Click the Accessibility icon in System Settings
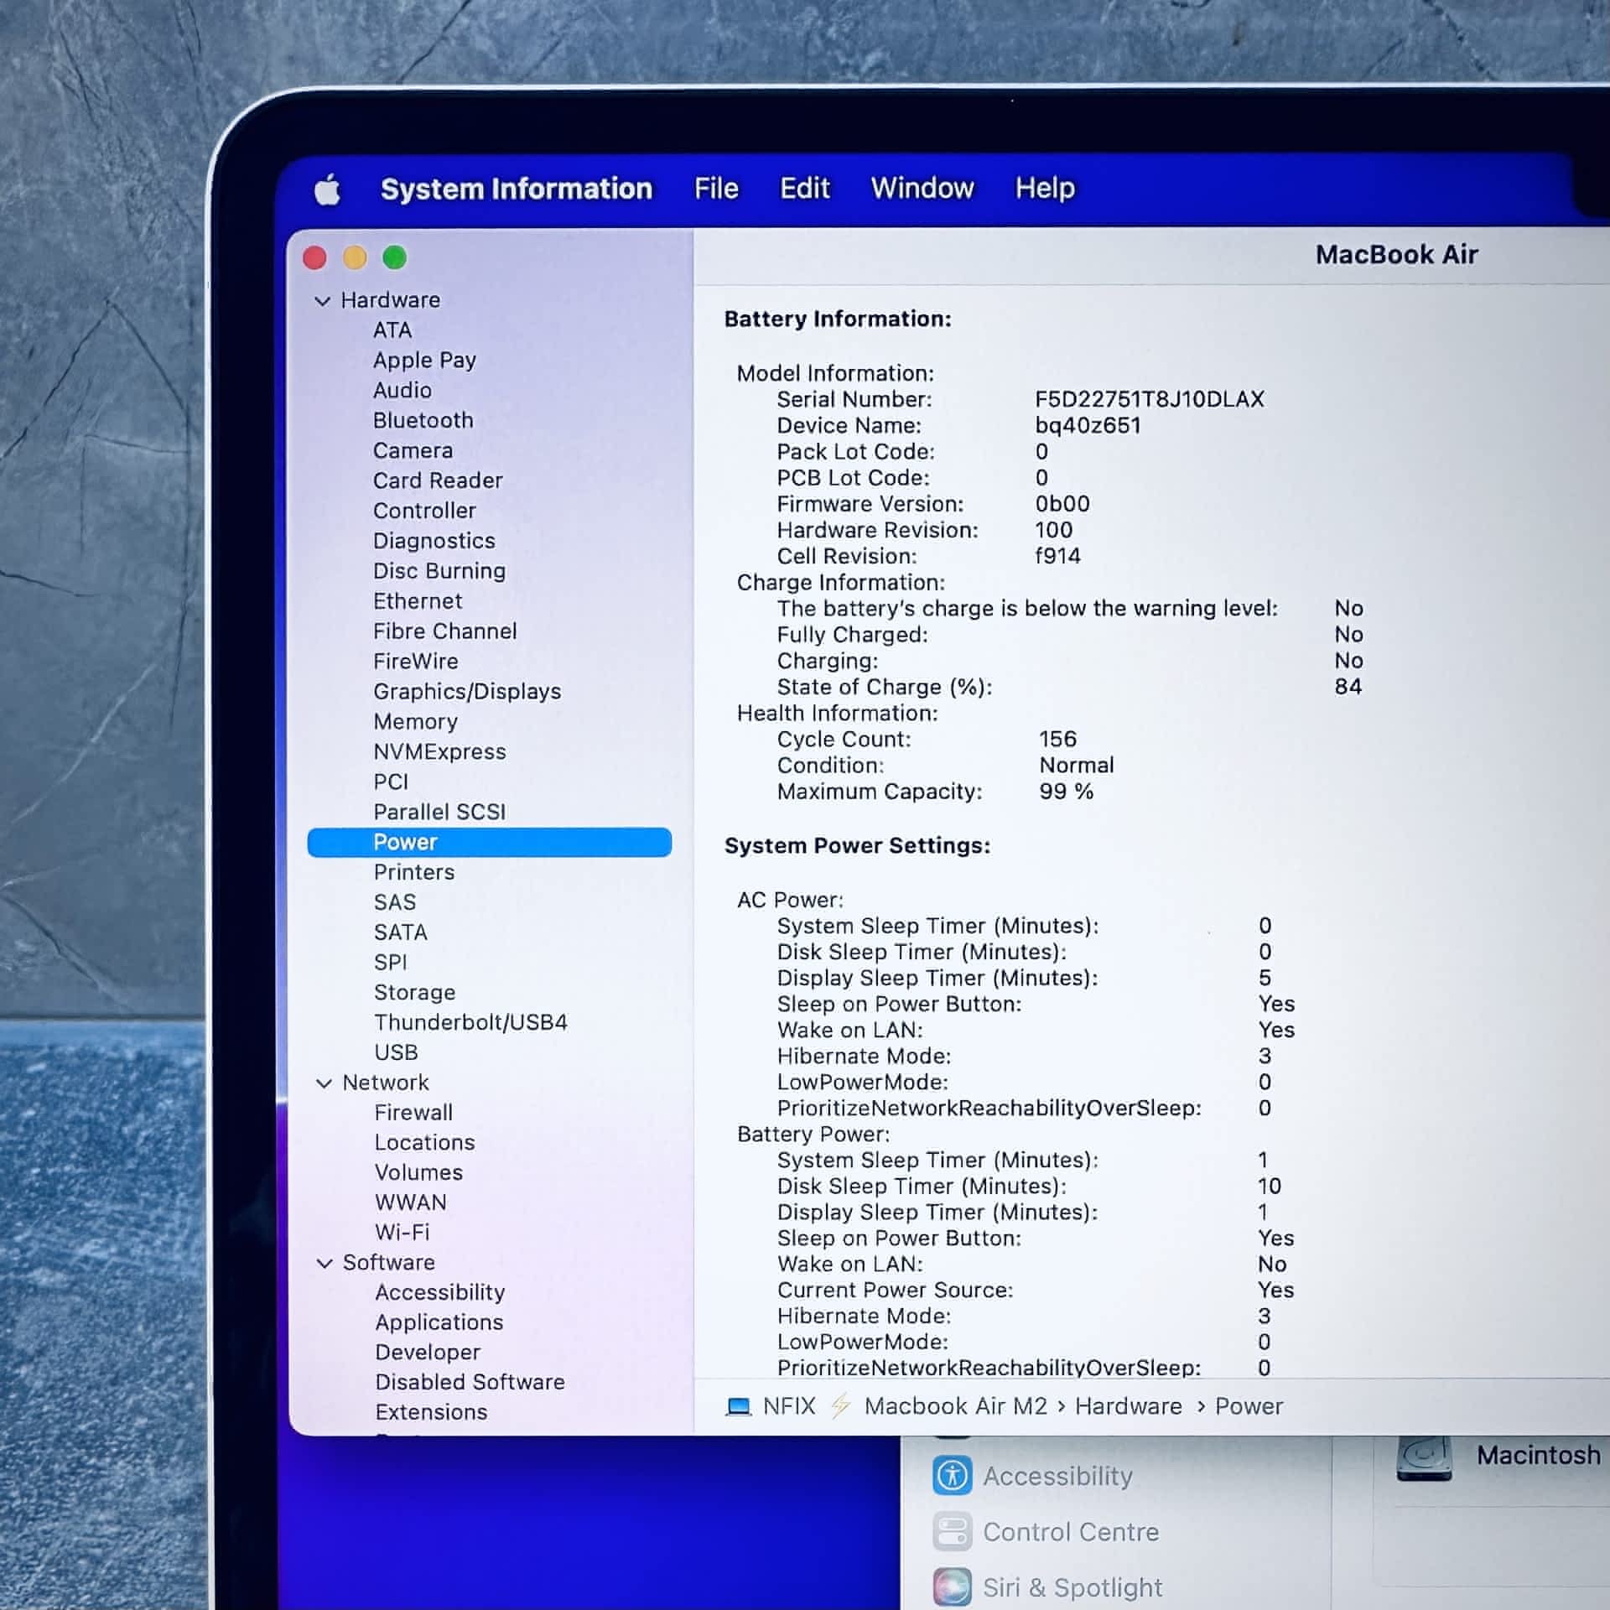Image resolution: width=1610 pixels, height=1610 pixels. tap(952, 1475)
